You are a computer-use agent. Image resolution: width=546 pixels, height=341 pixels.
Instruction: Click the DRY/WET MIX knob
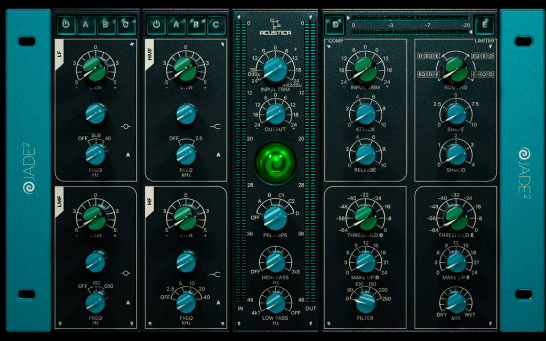tap(456, 303)
